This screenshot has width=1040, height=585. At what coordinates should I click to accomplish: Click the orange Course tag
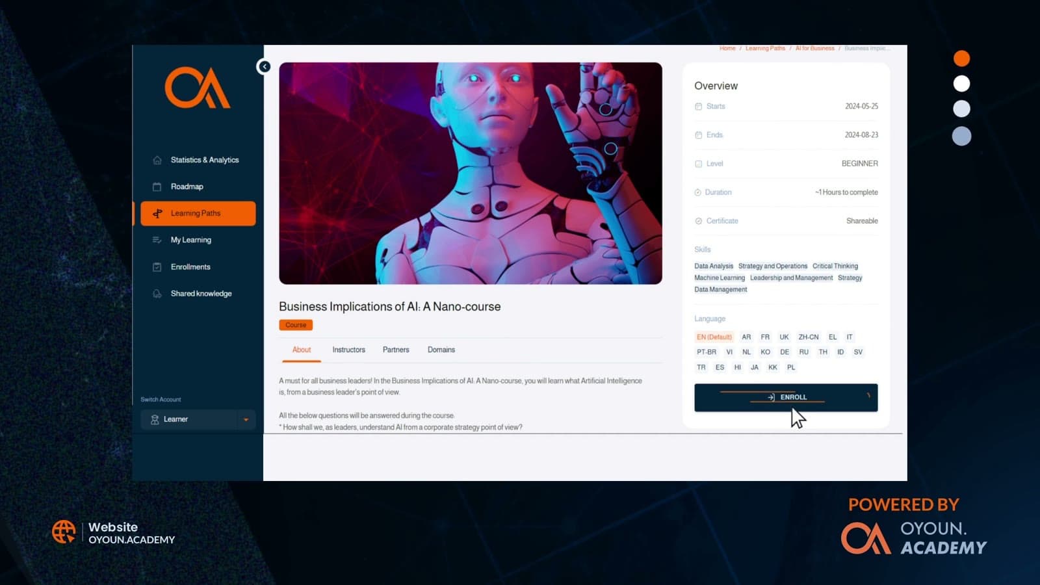point(296,325)
